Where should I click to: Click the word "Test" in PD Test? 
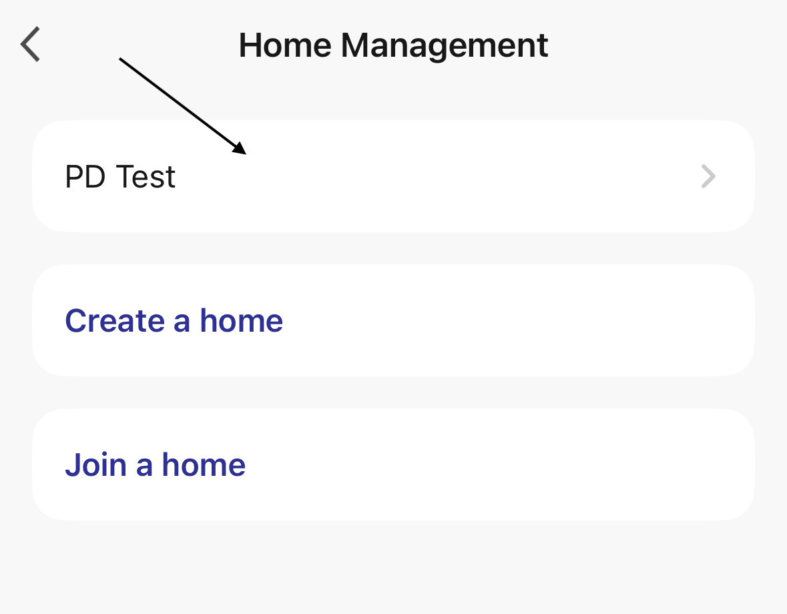click(146, 177)
